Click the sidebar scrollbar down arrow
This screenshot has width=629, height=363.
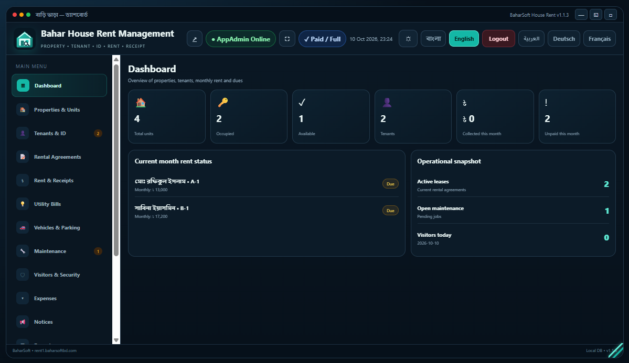coord(116,340)
